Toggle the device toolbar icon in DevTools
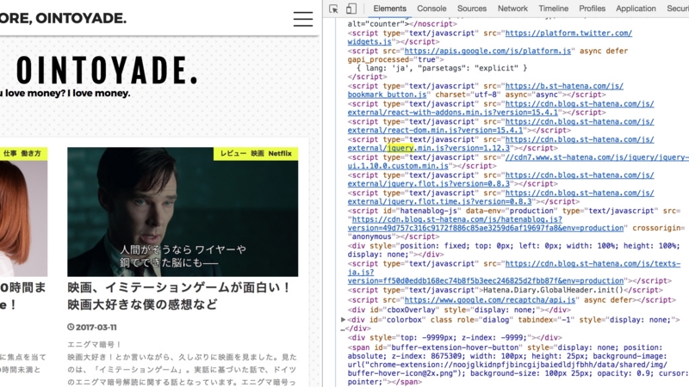 (x=351, y=9)
